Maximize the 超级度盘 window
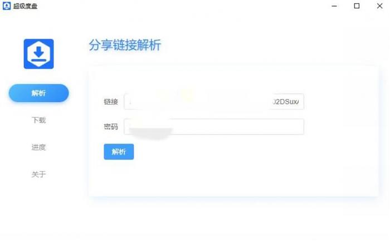Viewport: 390px width, 241px height. tap(357, 6)
